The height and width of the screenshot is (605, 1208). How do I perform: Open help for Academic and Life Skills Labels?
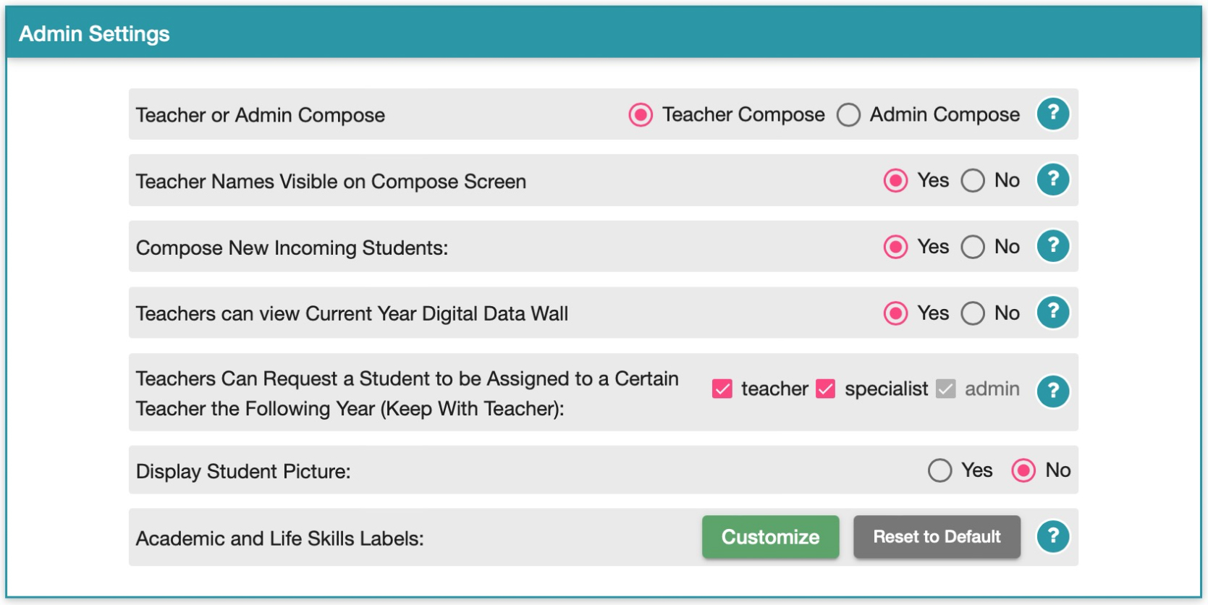[1053, 537]
